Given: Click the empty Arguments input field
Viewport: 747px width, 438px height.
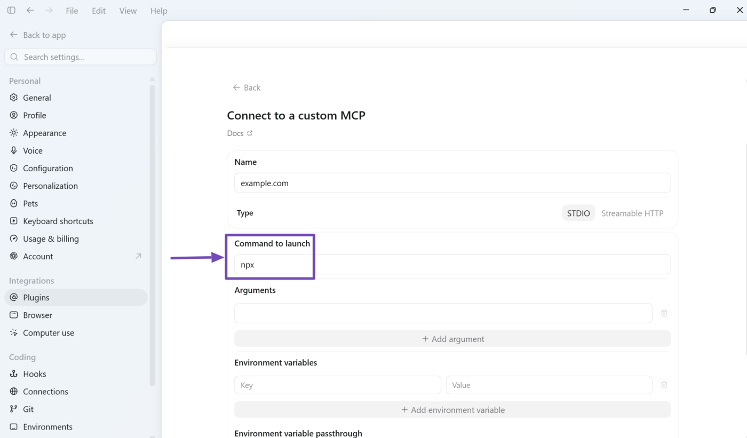Looking at the screenshot, I should [443, 313].
